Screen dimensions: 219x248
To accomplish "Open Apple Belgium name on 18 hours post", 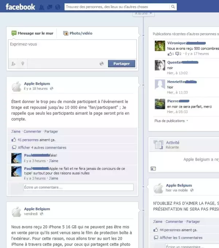I will (x=37, y=84).
